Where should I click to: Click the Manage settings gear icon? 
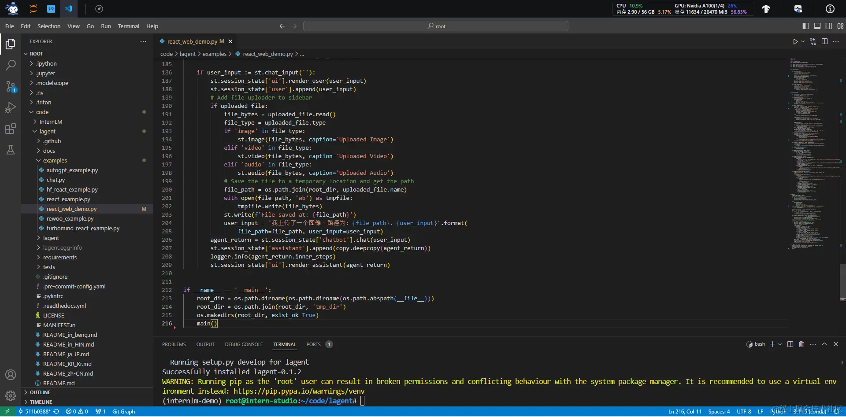[x=11, y=395]
